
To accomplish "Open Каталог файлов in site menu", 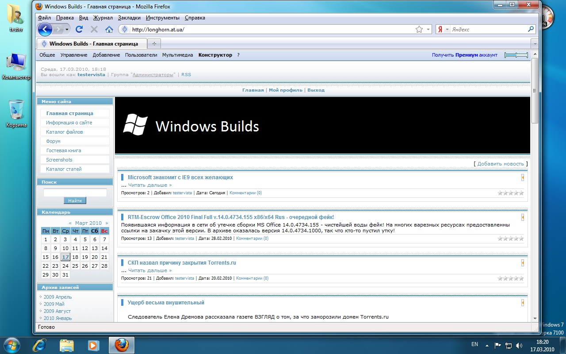I will (65, 132).
